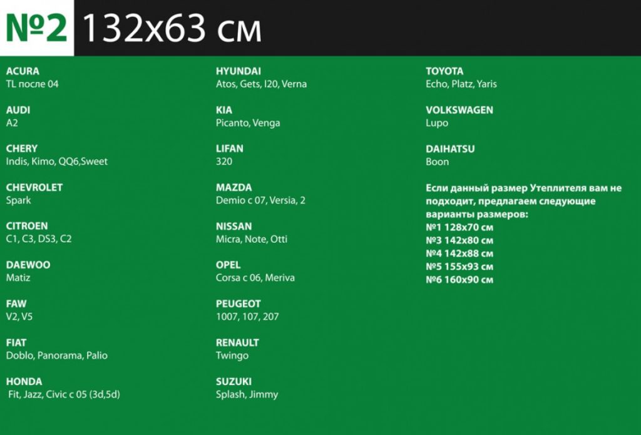
Task: Choose size option №6 160x90 см
Action: pyautogui.click(x=459, y=280)
